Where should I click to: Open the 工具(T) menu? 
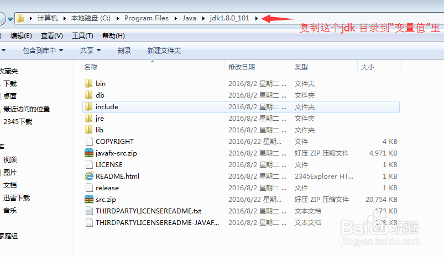pyautogui.click(x=82, y=36)
